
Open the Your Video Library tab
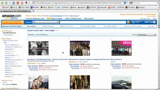[110, 26]
